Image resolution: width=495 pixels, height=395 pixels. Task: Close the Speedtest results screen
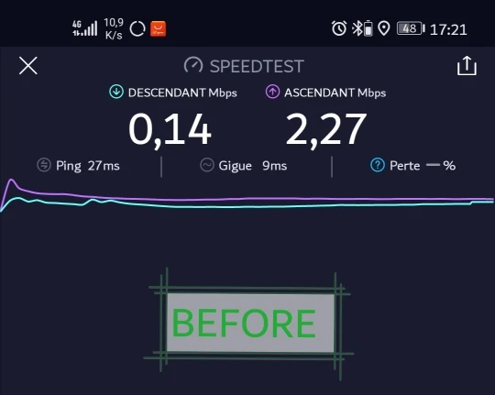(x=28, y=66)
